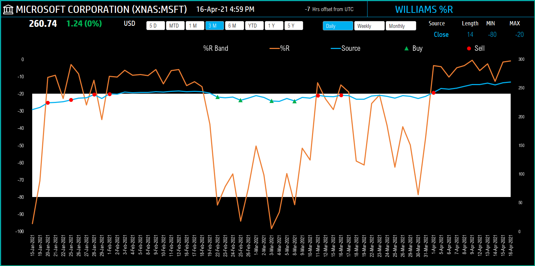Screen dimensions: 535x266
Task: Click the 1.24 (0%) change value
Action: (x=84, y=24)
